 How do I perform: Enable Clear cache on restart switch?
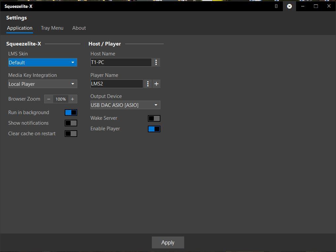click(71, 134)
